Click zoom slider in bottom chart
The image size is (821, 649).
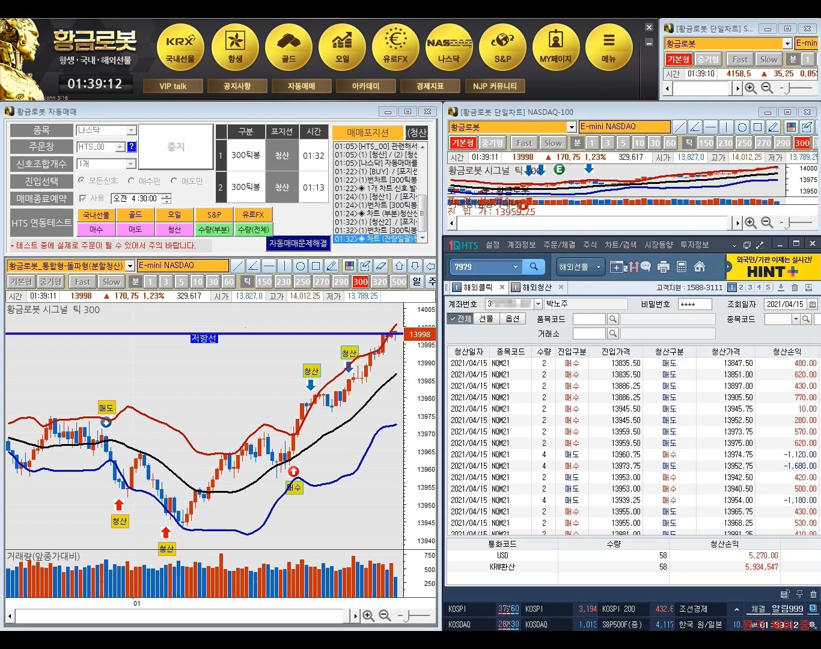pos(415,616)
